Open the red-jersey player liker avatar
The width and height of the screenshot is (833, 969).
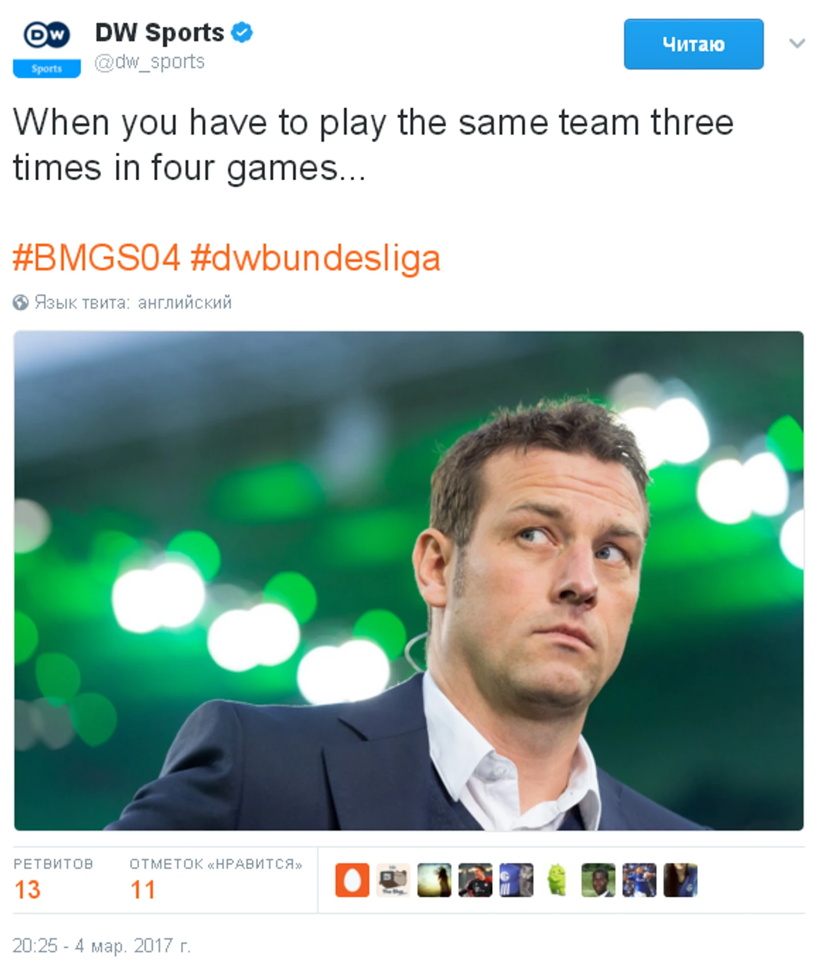(475, 879)
